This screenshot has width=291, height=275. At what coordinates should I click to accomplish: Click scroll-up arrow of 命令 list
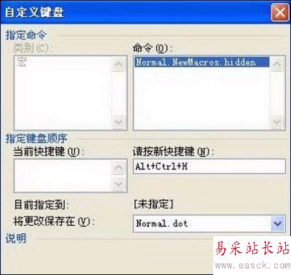point(277,64)
